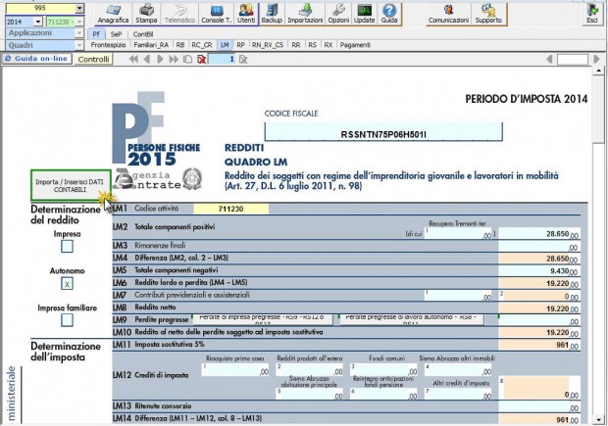Switch to the SeP tab
Viewport: 608px width, 426px height.
point(116,34)
